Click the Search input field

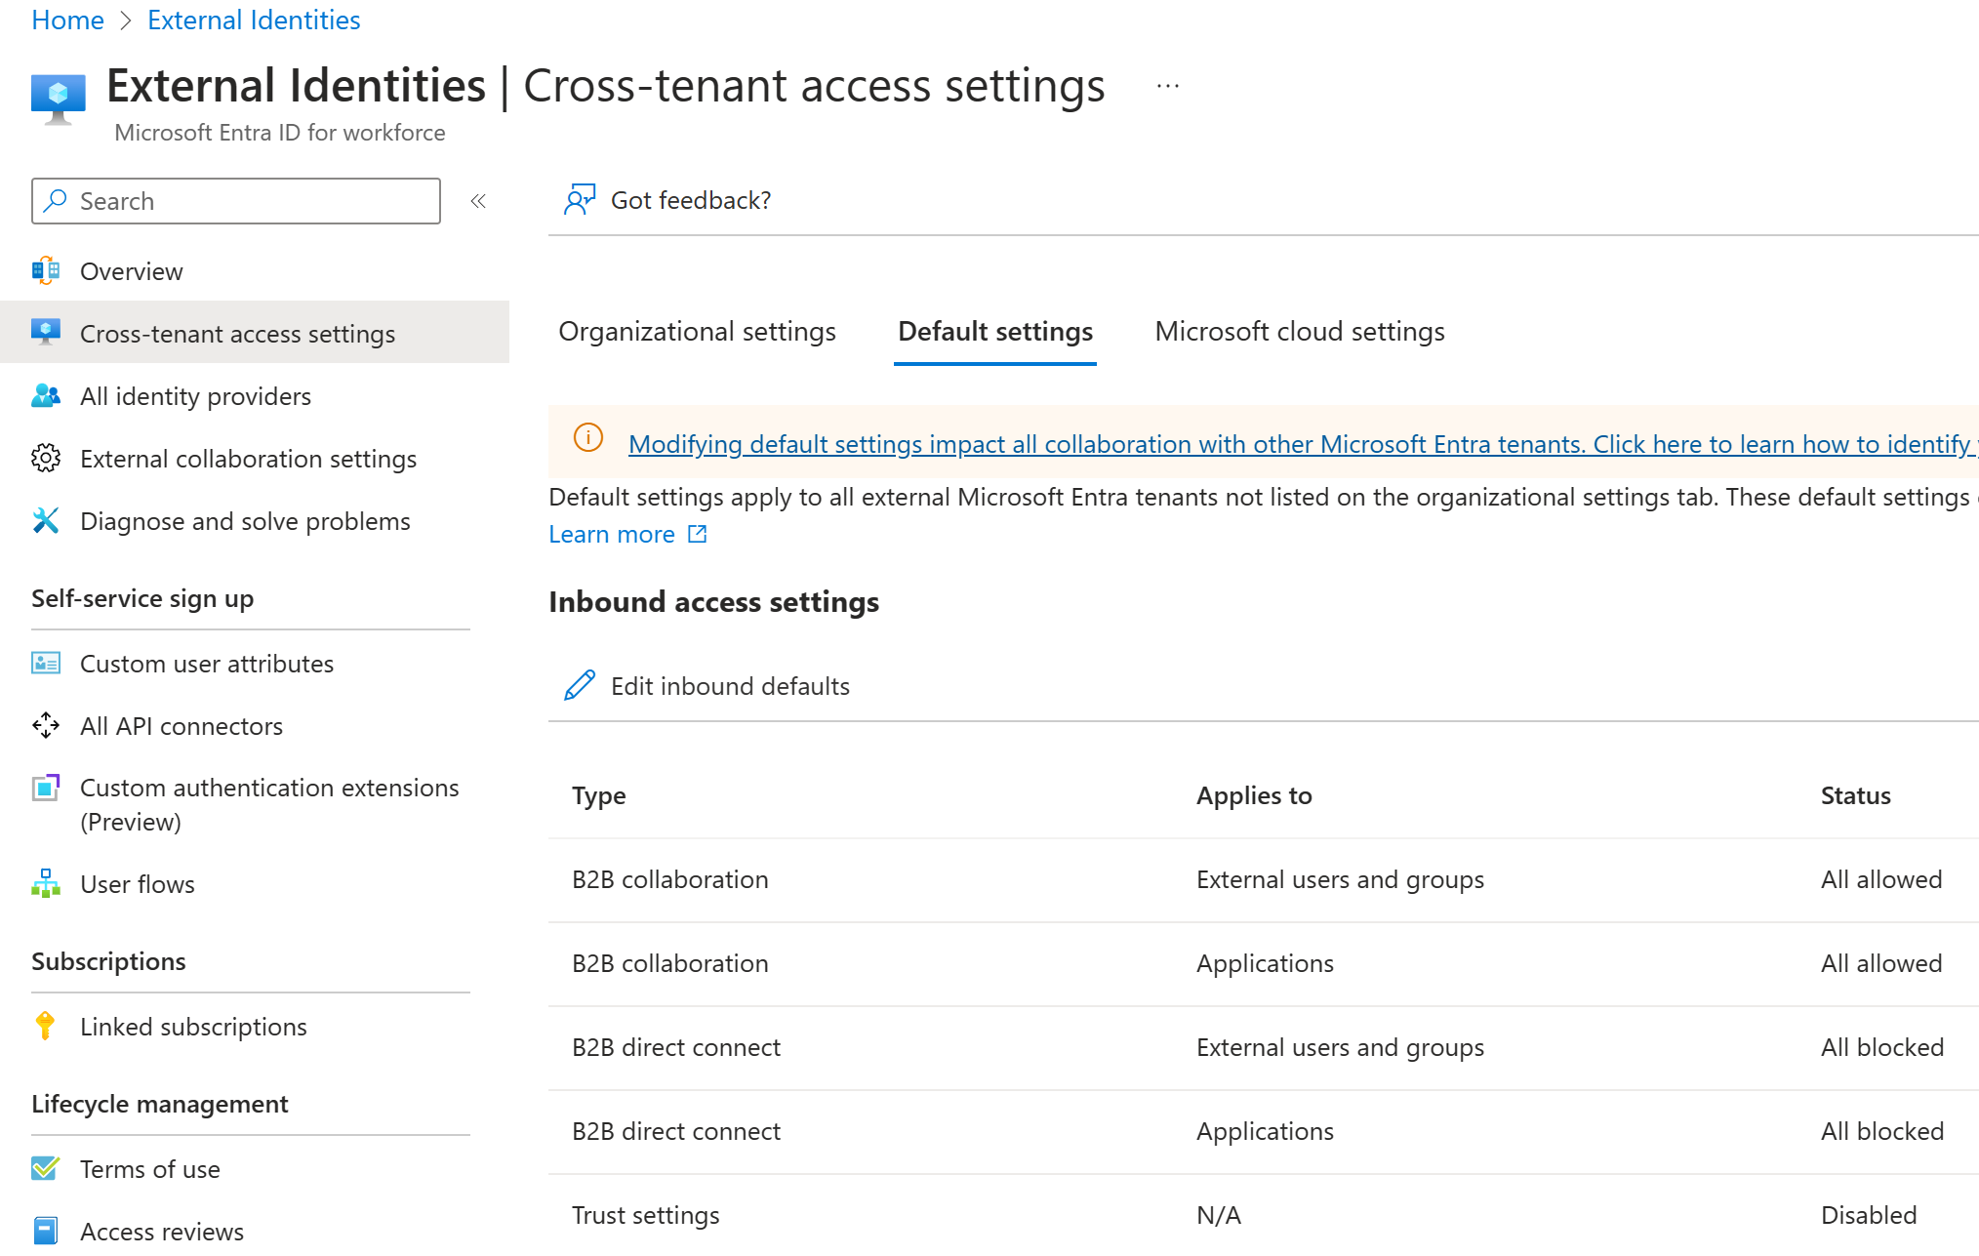tap(238, 200)
